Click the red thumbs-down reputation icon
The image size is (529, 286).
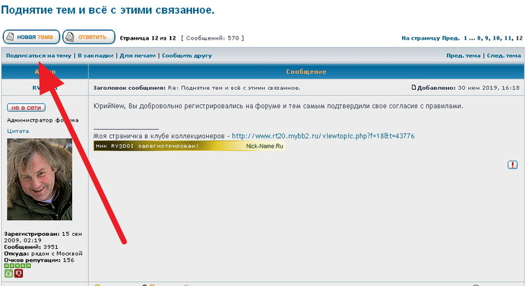(x=19, y=273)
